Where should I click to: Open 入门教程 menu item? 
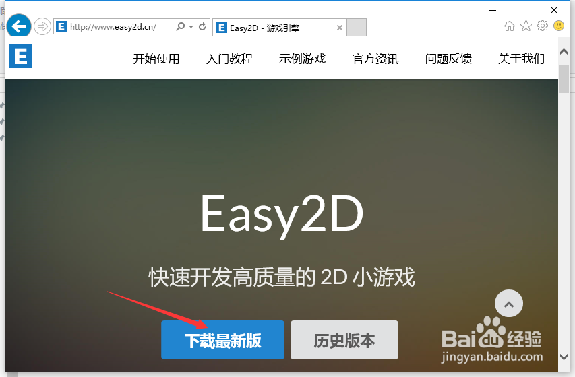[x=230, y=59]
